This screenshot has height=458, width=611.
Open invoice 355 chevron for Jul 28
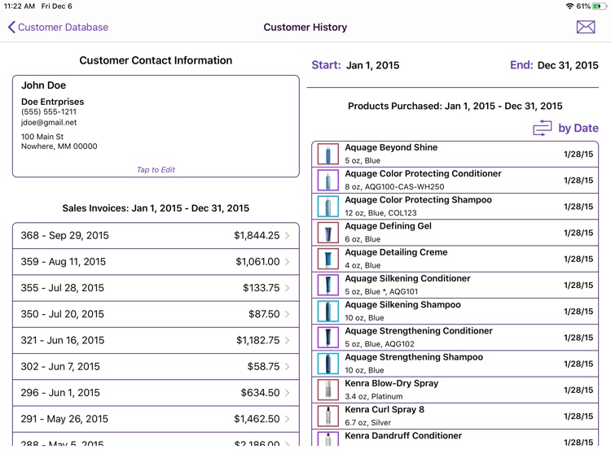tap(287, 288)
